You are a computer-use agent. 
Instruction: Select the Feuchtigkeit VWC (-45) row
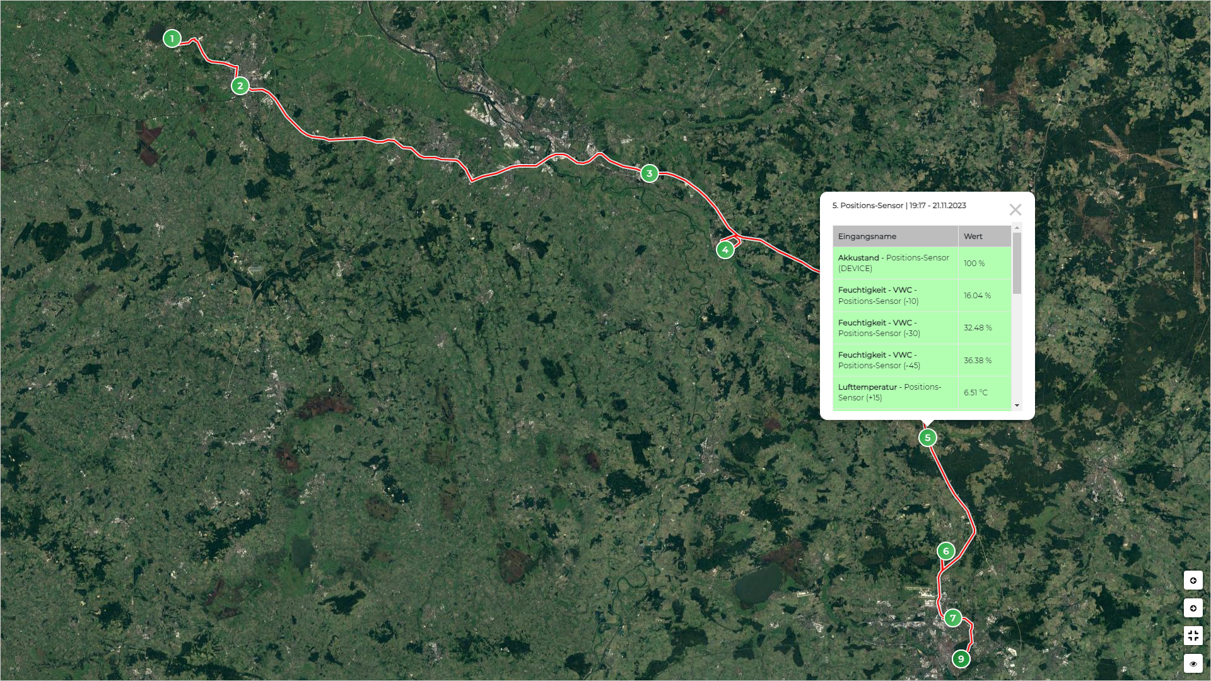coord(922,360)
